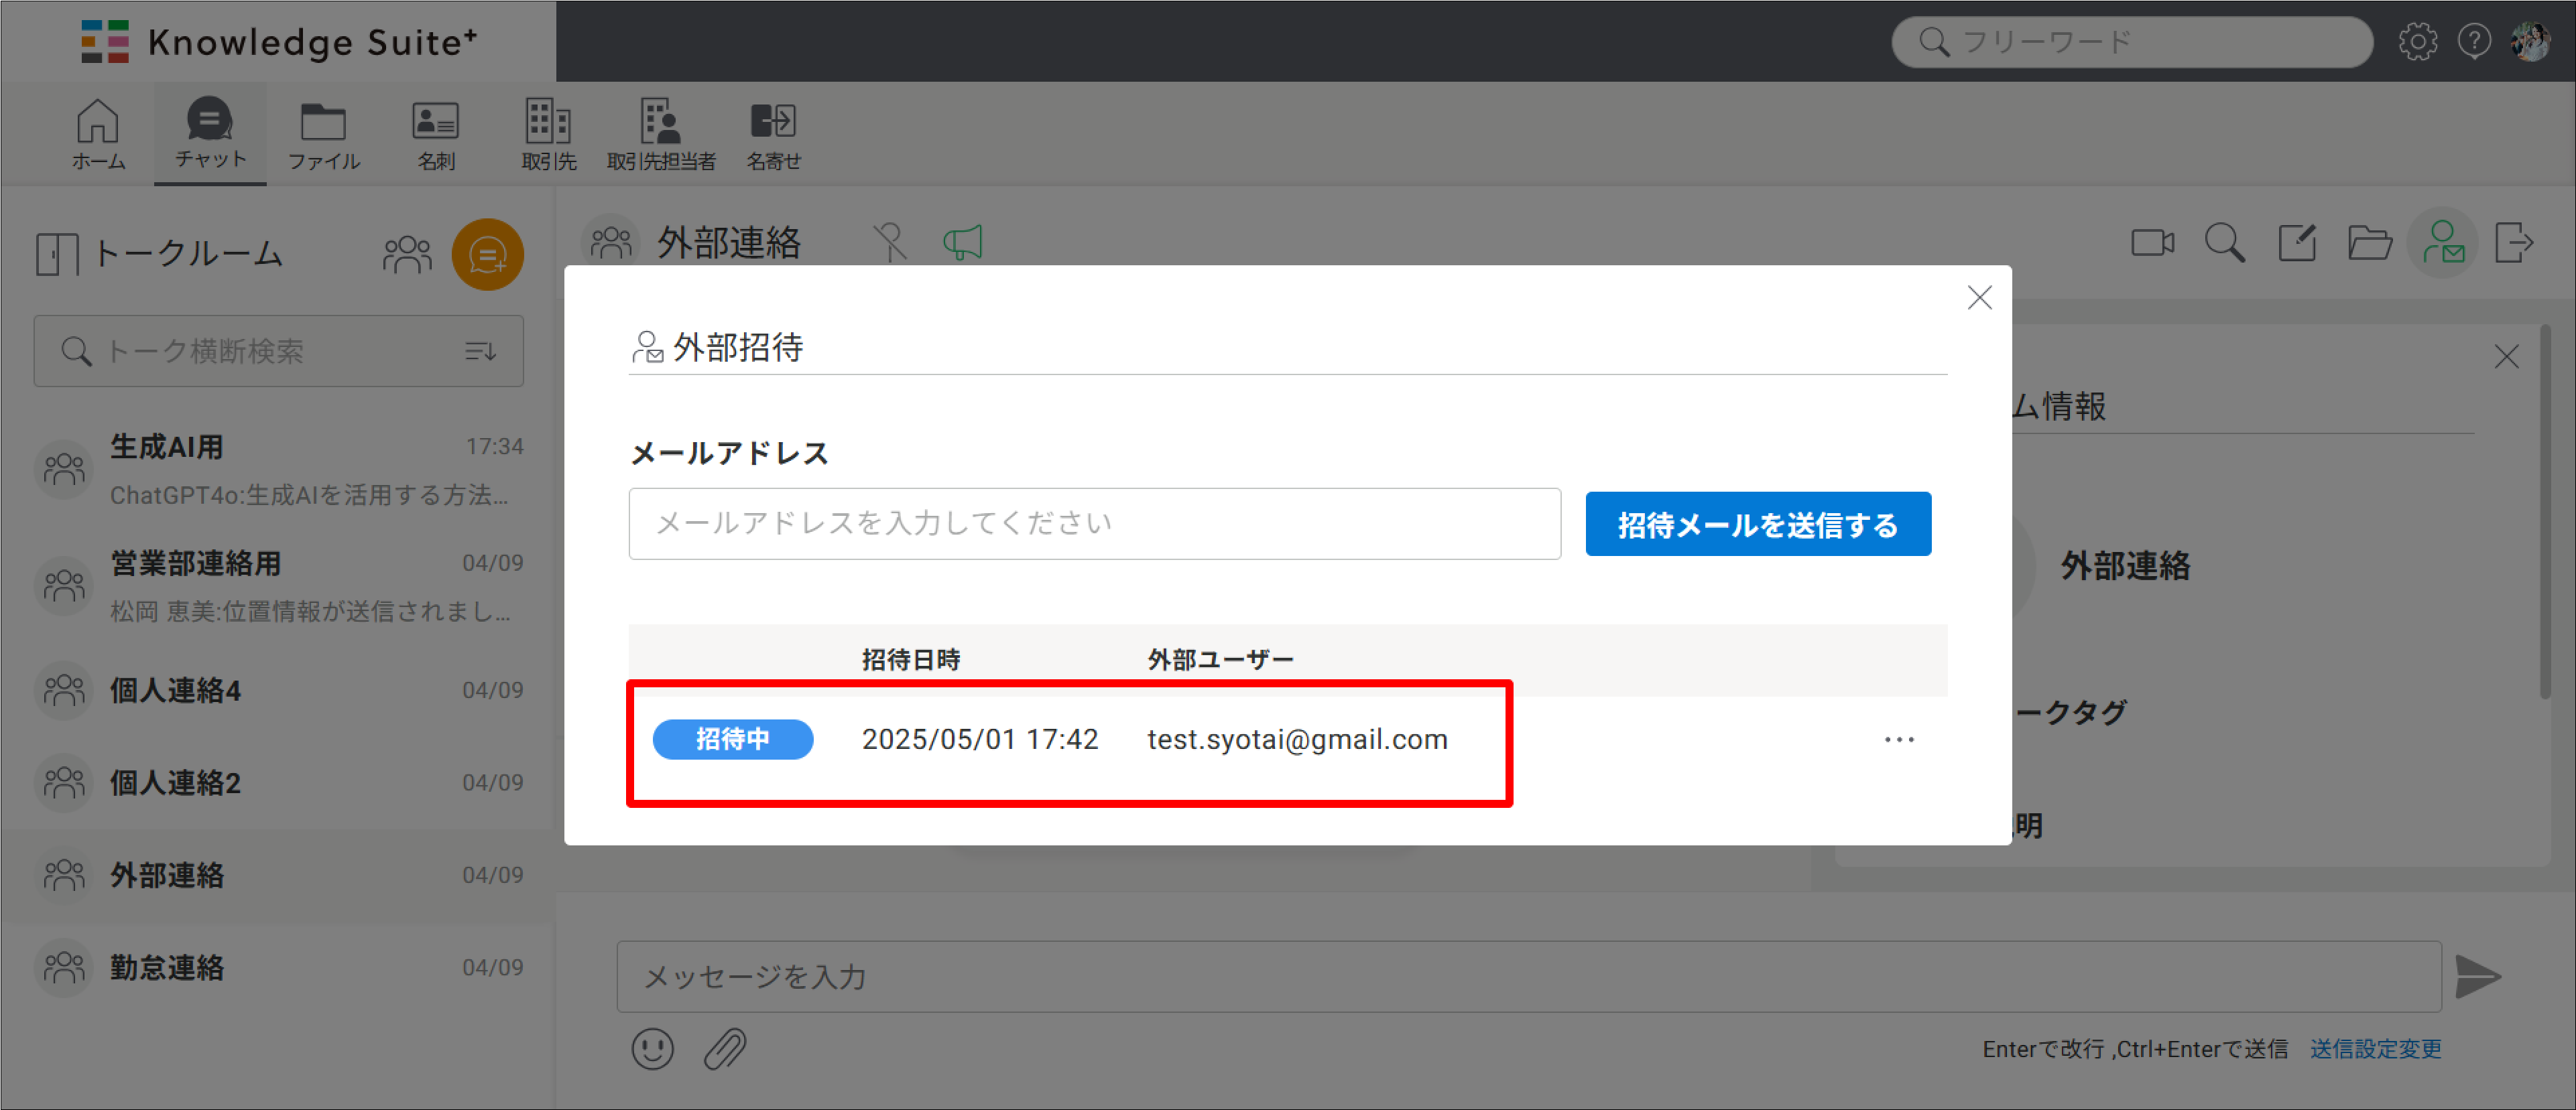Click the 外部ユーザー column header
Screen dimensions: 2576x1110
tap(1220, 659)
